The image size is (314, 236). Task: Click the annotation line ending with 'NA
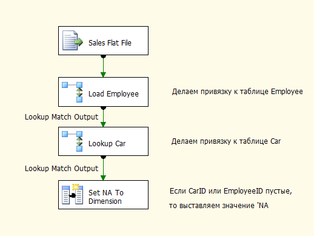219,206
